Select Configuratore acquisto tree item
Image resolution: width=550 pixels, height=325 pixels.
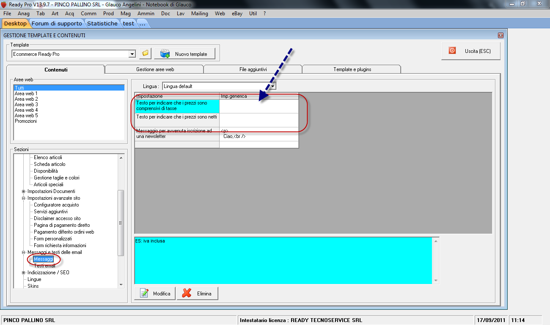coord(56,205)
